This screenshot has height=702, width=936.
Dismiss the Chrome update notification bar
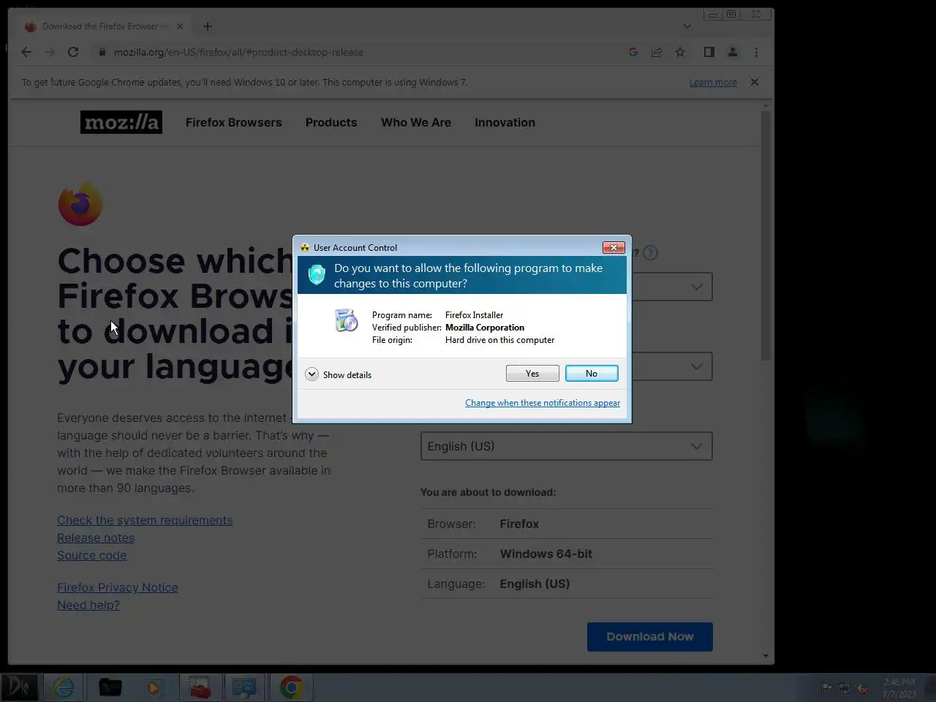coord(755,82)
